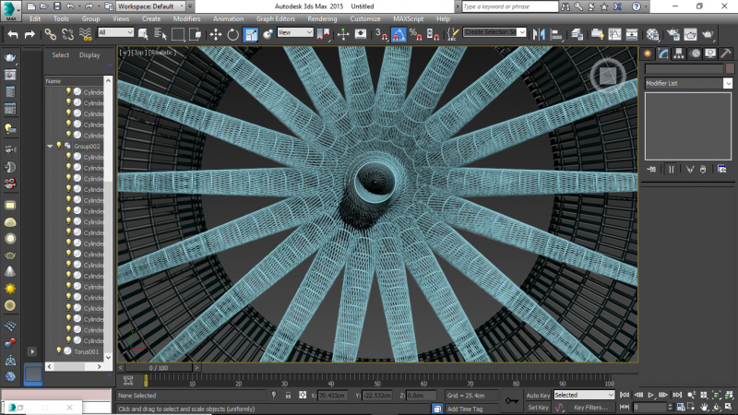Image resolution: width=738 pixels, height=415 pixels.
Task: Toggle the Percent Snap button
Action: (416, 34)
